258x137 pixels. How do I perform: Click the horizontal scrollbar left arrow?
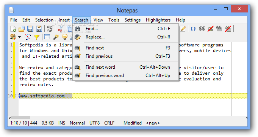click(9, 118)
